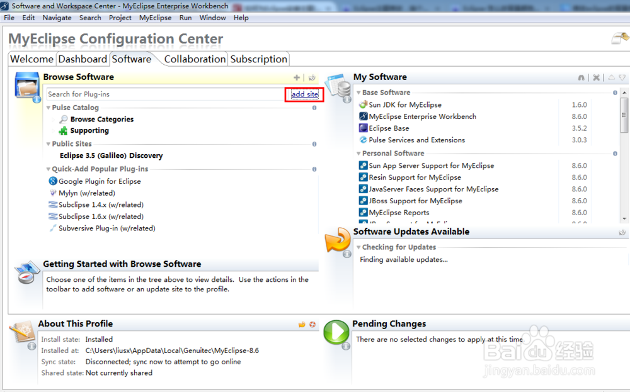630x392 pixels.
Task: Open the Navigate menu
Action: pos(57,18)
